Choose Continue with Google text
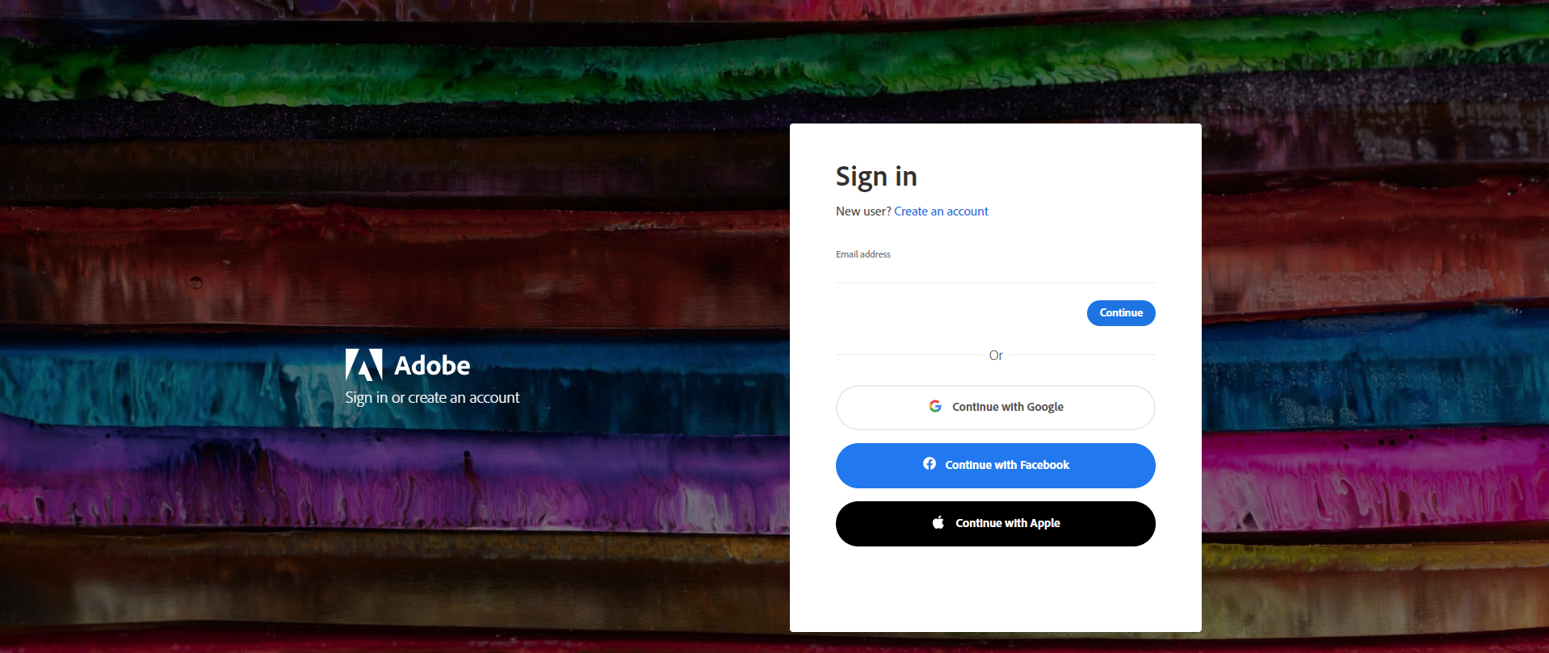 (x=1008, y=407)
